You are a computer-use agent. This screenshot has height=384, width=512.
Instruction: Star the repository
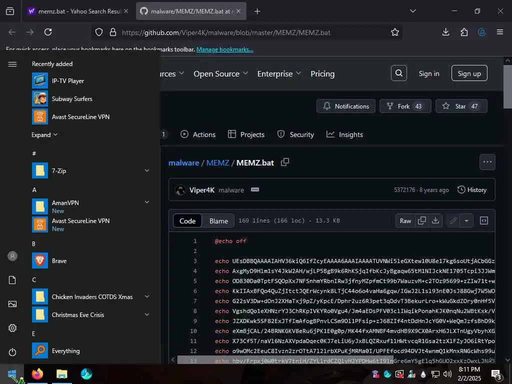pos(461,106)
